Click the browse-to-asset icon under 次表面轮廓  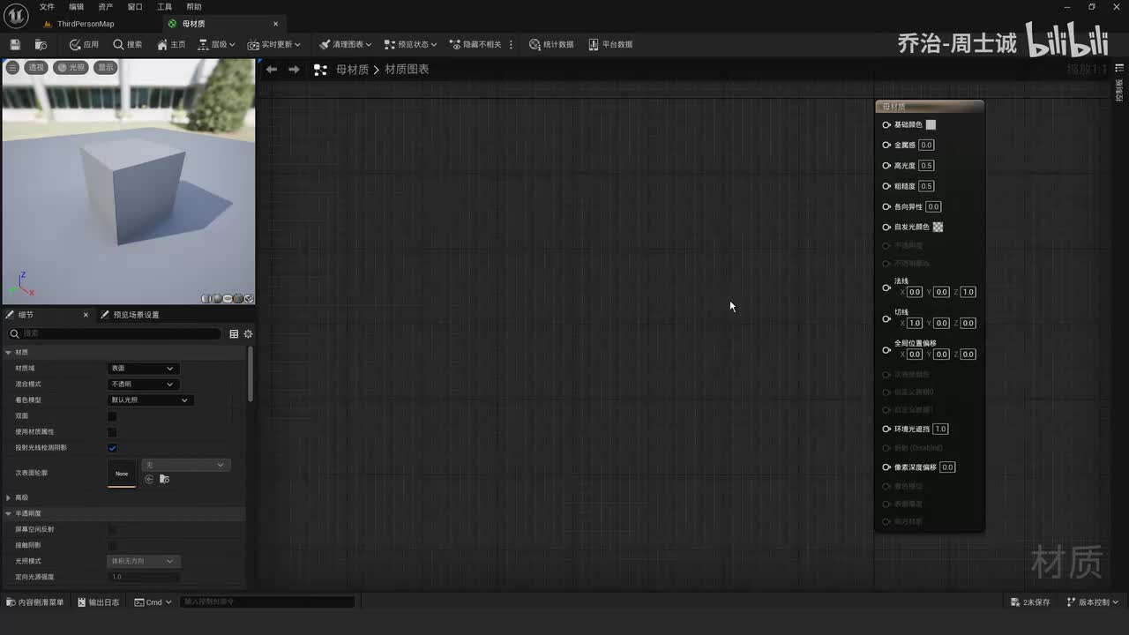point(164,479)
